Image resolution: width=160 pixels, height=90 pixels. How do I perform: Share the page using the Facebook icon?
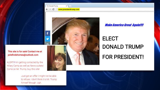(x=47, y=33)
